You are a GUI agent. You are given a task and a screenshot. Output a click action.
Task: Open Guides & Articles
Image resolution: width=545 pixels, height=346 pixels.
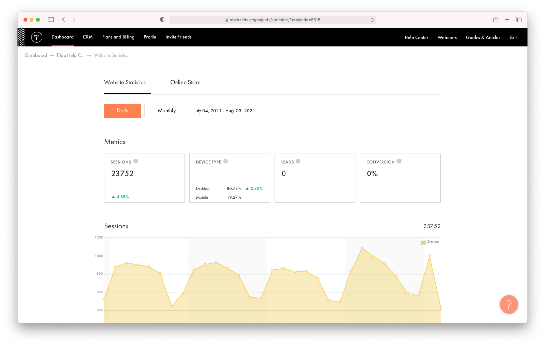483,38
